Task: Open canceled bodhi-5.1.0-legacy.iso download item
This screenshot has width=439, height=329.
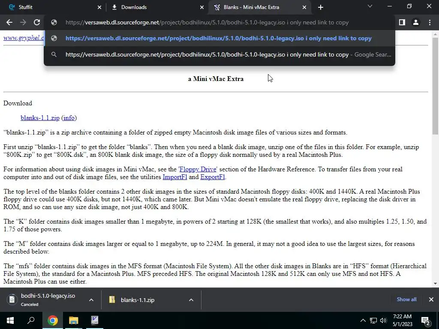Action: pos(45,299)
